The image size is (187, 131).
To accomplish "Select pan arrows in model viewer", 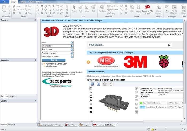I will click(x=91, y=92).
